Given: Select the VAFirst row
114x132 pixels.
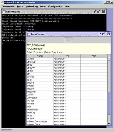Looking at the screenshot, I should tap(67, 101).
